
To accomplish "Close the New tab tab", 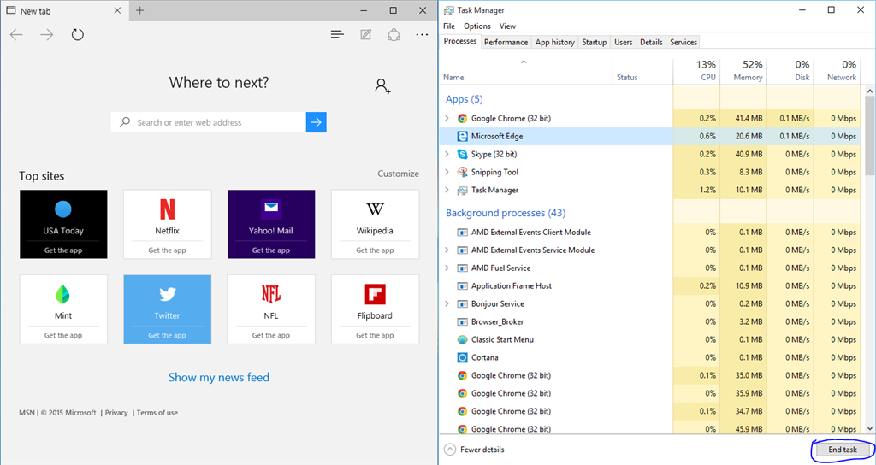I will click(x=117, y=10).
